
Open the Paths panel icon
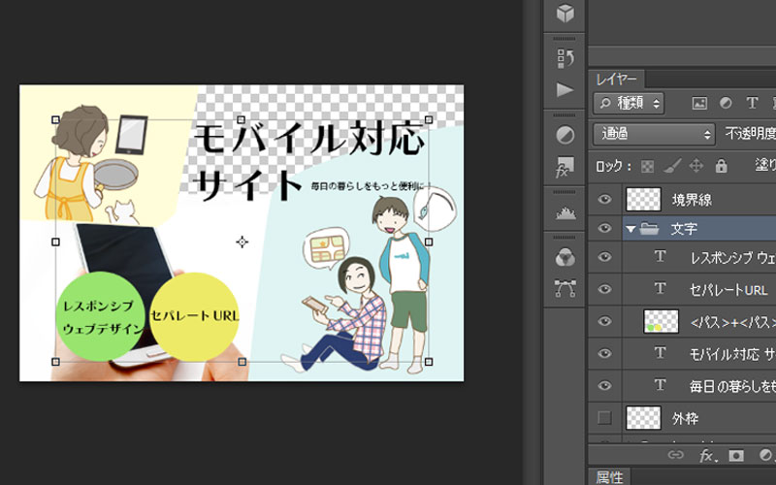565,288
